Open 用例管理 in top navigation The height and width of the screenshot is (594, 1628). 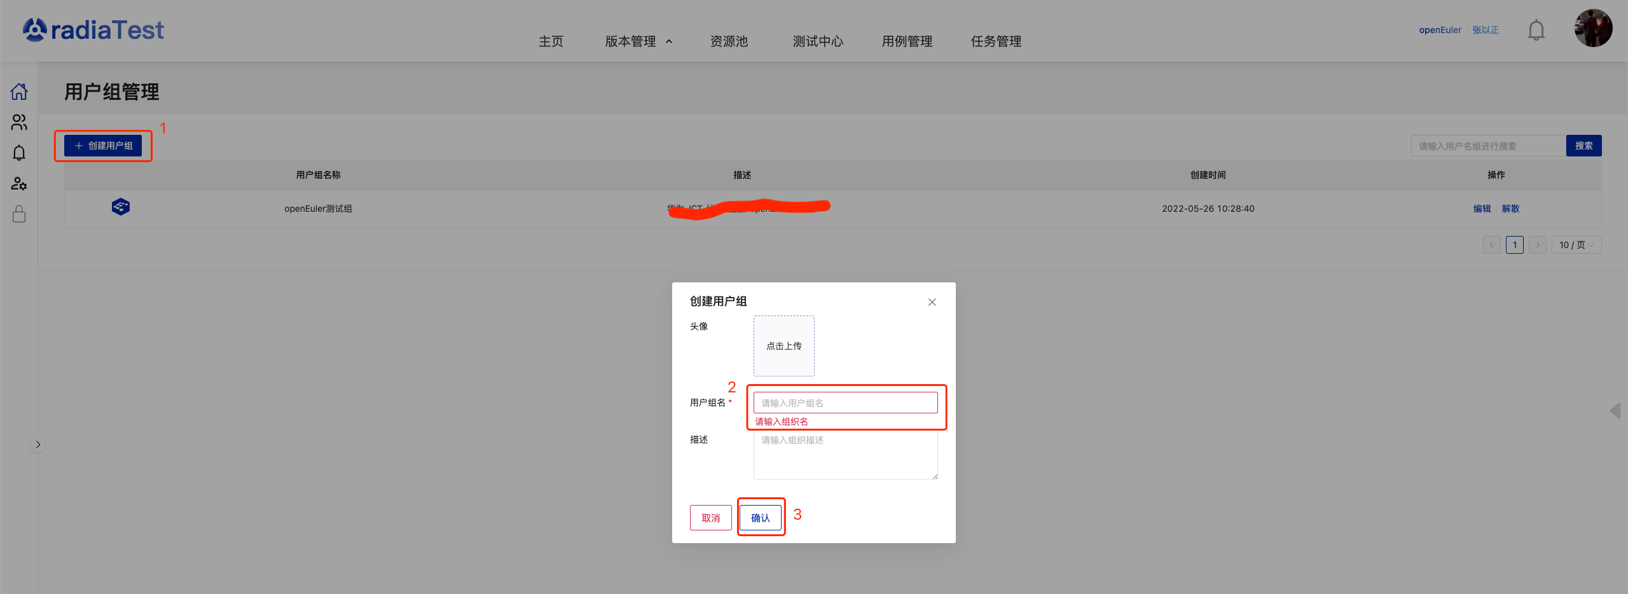[x=907, y=41]
